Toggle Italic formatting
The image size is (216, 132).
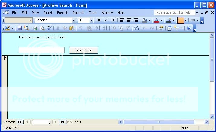106,20
